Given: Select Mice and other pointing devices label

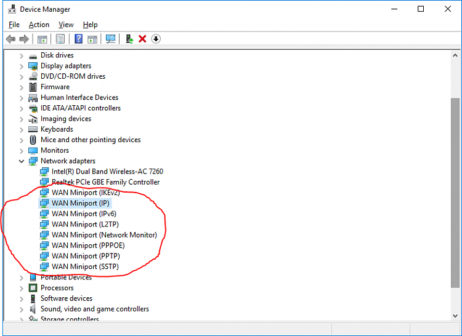Looking at the screenshot, I should click(91, 140).
